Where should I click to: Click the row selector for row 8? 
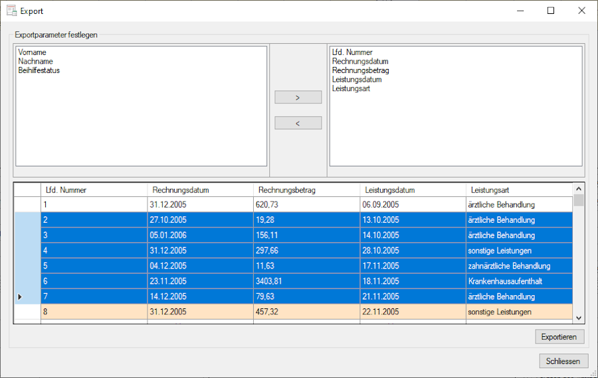tap(27, 312)
